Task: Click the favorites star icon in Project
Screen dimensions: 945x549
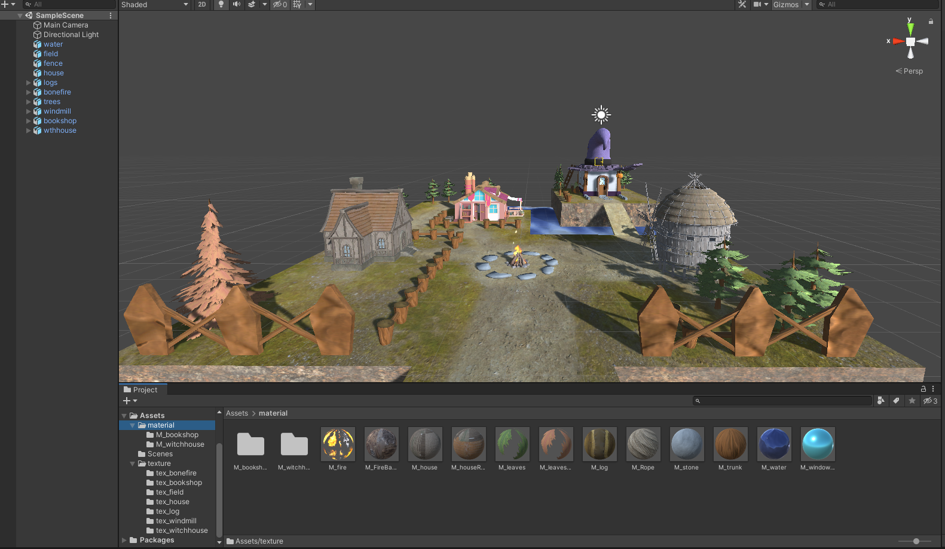Action: coord(912,401)
